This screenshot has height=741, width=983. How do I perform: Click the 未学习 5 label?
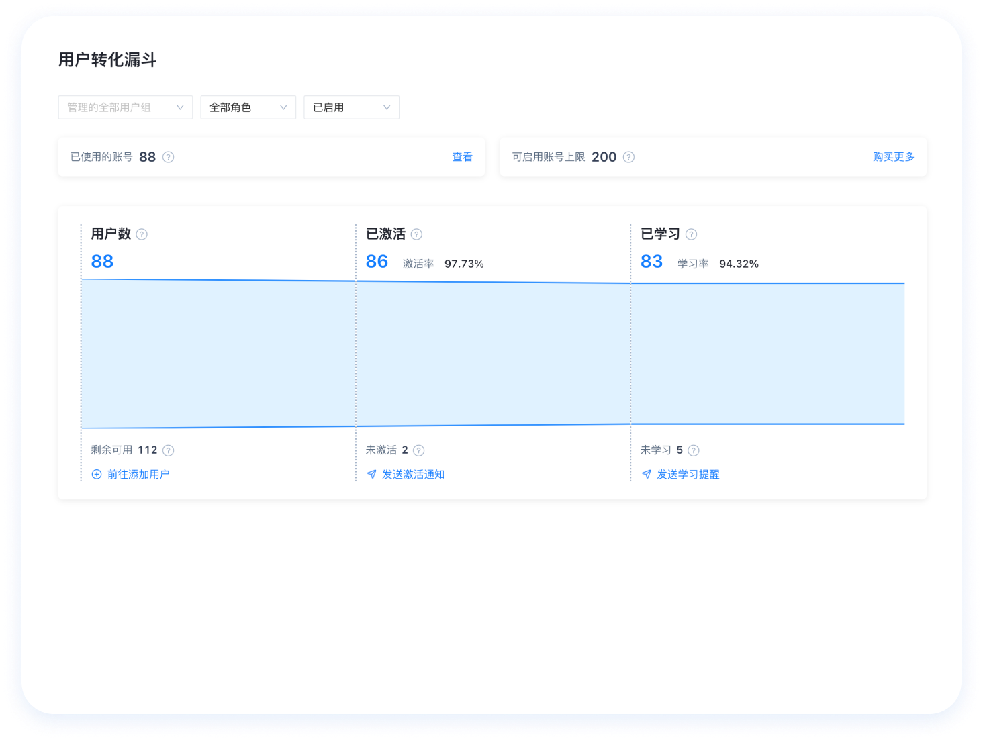pos(661,450)
